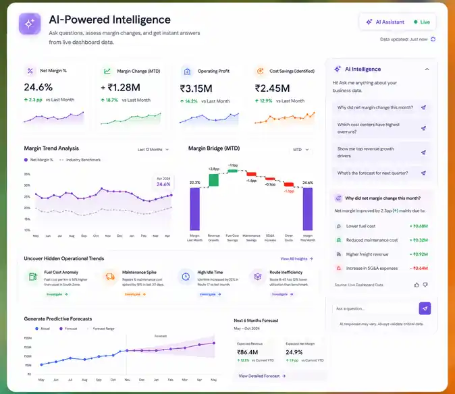
Task: Open the AI Assistant button
Action: coord(385,22)
